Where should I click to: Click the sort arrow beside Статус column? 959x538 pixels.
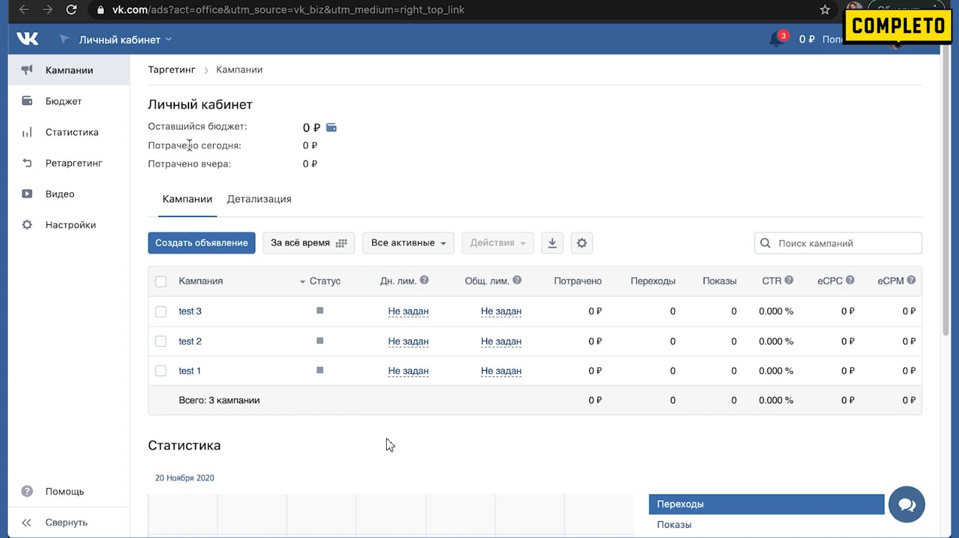pyautogui.click(x=303, y=281)
